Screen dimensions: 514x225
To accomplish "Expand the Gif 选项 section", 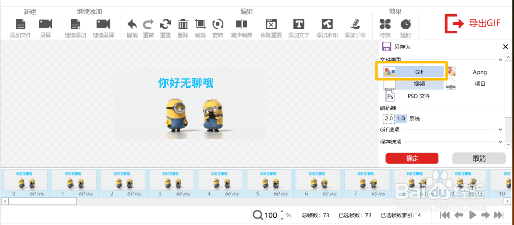I will click(500, 129).
